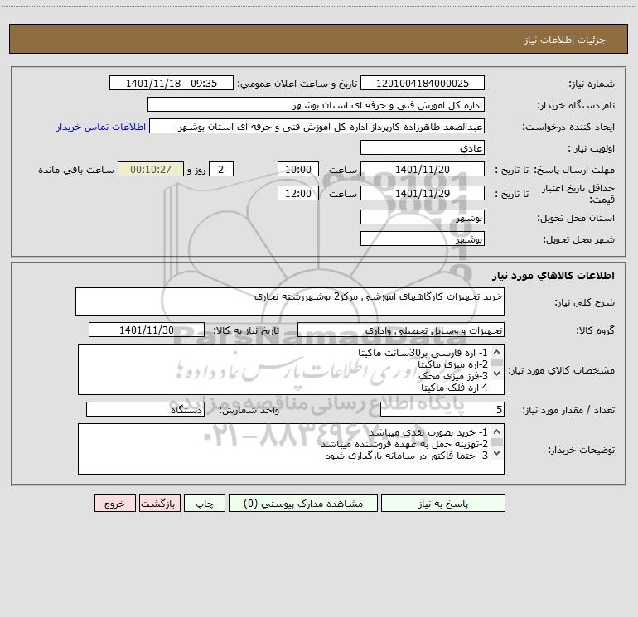
Task: Click header title جزئیات اطلاعات نیاز
Action: (x=565, y=40)
